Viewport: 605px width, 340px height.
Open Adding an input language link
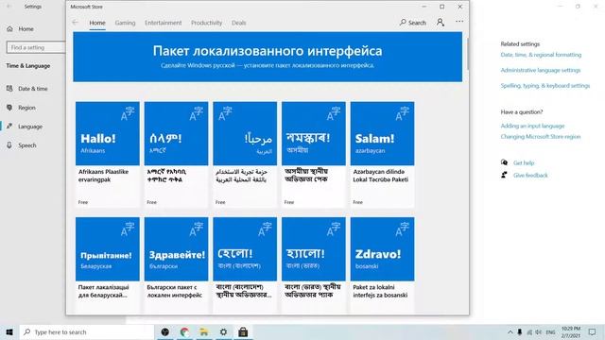532,126
